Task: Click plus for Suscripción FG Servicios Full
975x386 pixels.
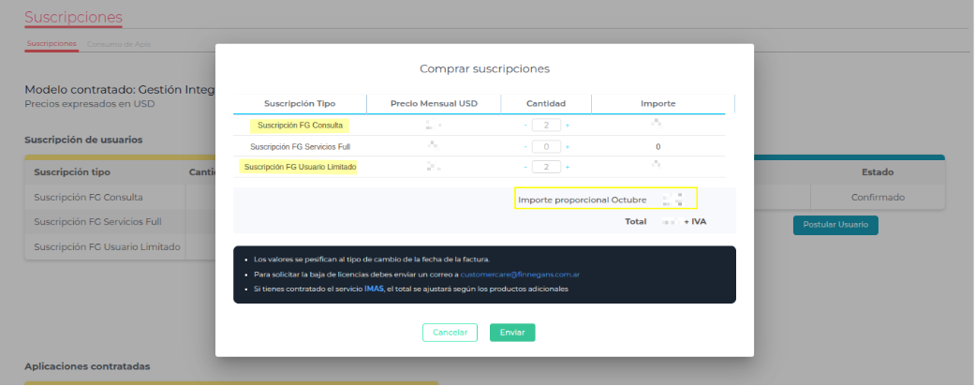Action: pos(568,147)
